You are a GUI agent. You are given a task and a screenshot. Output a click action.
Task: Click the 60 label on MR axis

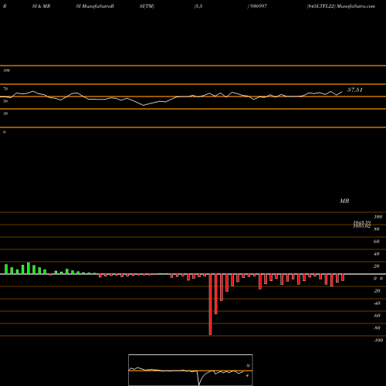pos(377,242)
